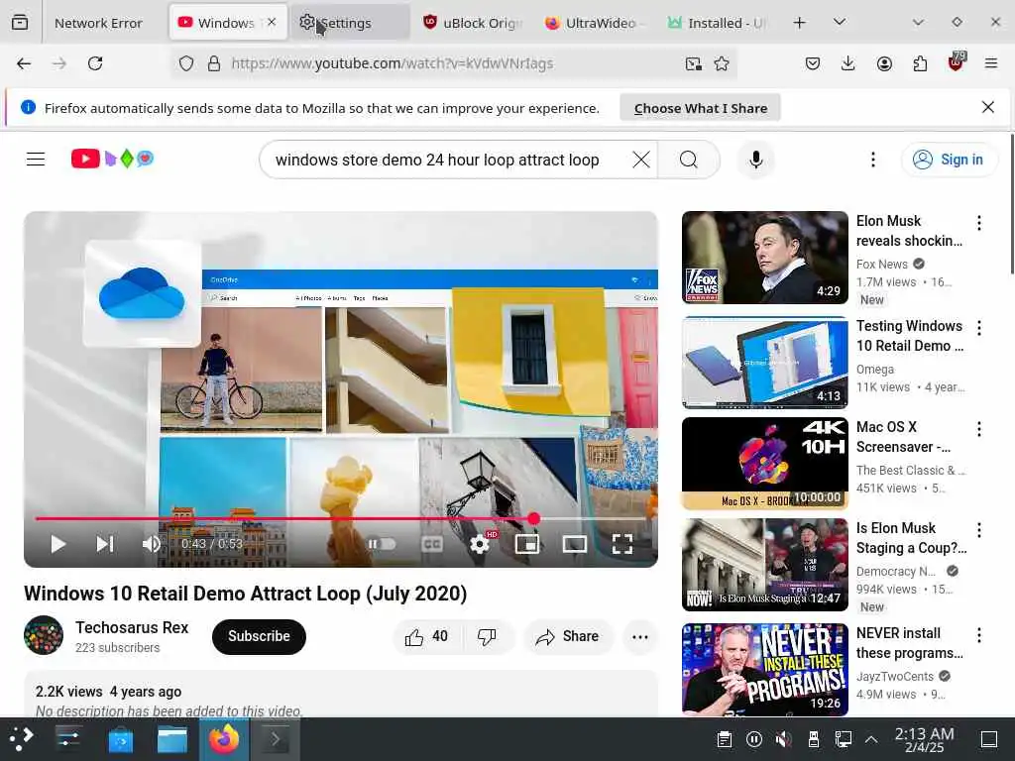This screenshot has height=761, width=1015.
Task: Open Firefox downloads panel
Action: [x=848, y=63]
